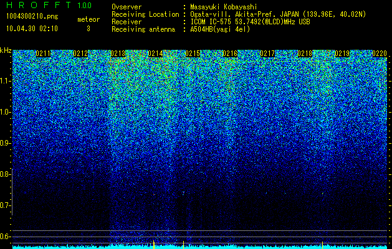This screenshot has width=392, height=249.
Task: Click the 1.1 frequency axis label
Action: (4, 81)
